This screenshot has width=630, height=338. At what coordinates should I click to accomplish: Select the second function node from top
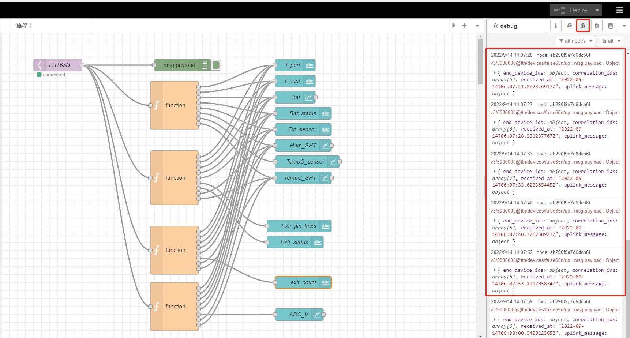[175, 178]
